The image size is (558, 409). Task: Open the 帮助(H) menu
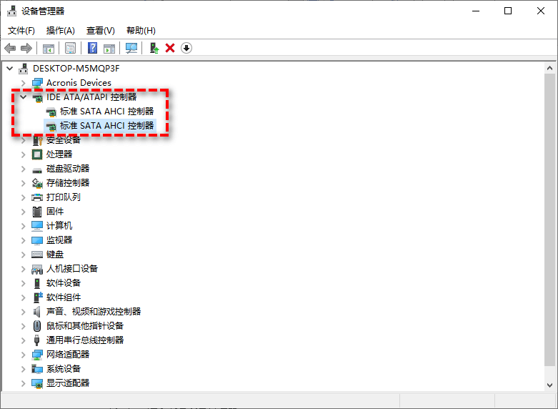coord(141,31)
